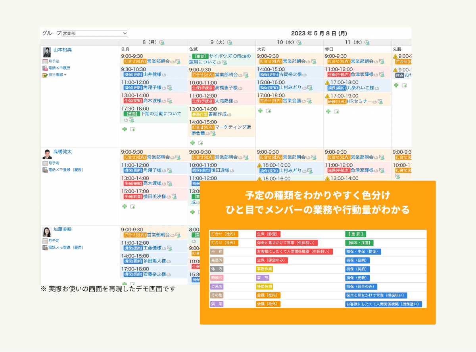
Task: Click green plus under 高橋健太's May 8 schedule
Action: [125, 206]
